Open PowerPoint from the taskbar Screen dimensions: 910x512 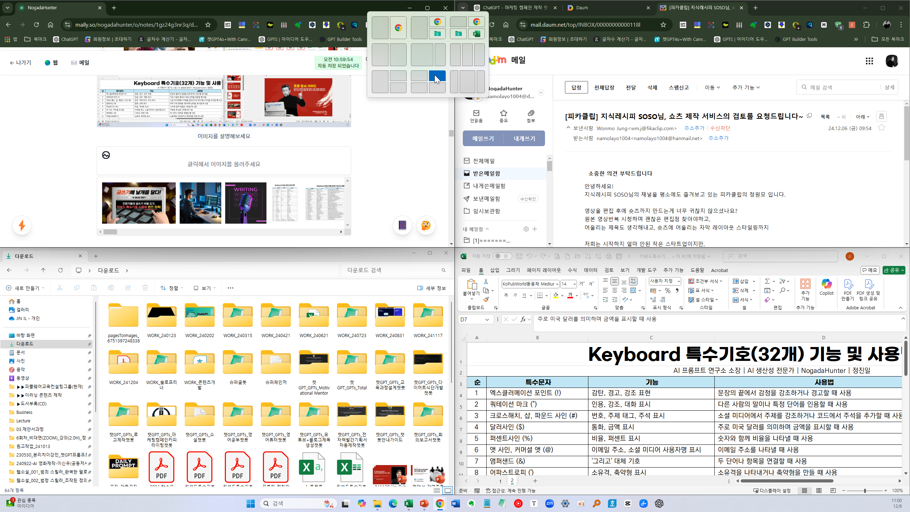424,503
